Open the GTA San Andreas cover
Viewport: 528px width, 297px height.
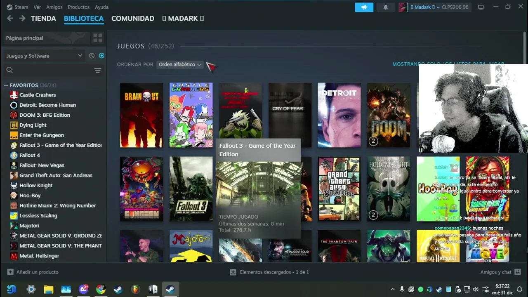[x=339, y=189]
